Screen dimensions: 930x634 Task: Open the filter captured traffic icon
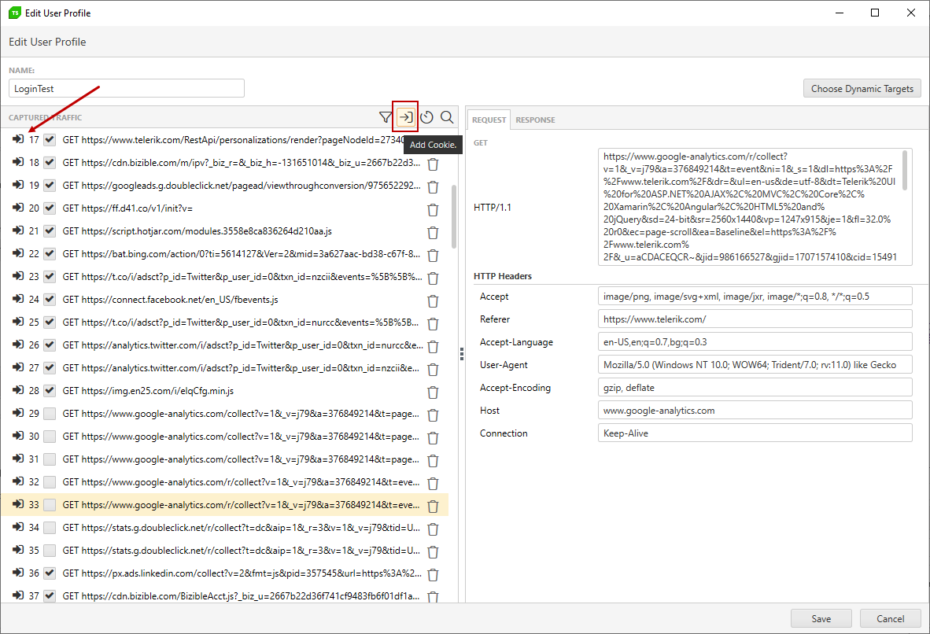[386, 117]
